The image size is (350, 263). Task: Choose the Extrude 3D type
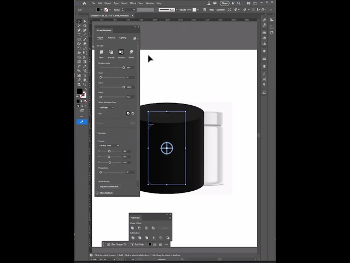click(111, 52)
